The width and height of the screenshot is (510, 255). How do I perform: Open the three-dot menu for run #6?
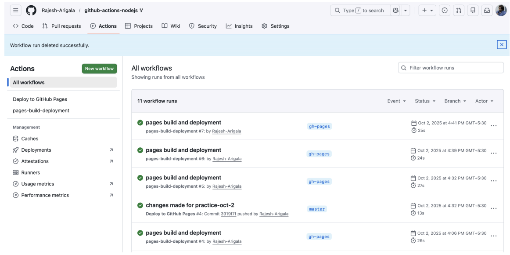tap(493, 153)
